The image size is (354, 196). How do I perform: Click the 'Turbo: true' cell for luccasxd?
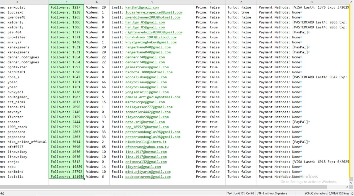(241, 12)
